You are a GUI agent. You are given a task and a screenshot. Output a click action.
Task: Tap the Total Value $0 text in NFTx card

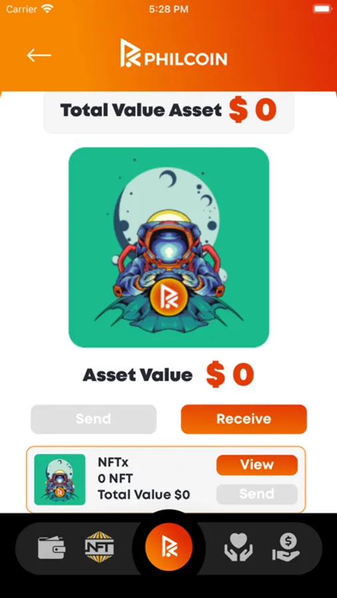click(144, 495)
